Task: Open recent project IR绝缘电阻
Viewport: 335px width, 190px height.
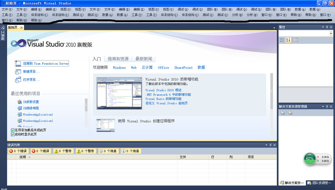Action: click(x=31, y=108)
